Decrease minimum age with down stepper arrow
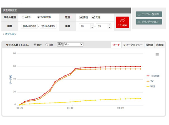The width and height of the screenshot is (169, 125). click(92, 27)
